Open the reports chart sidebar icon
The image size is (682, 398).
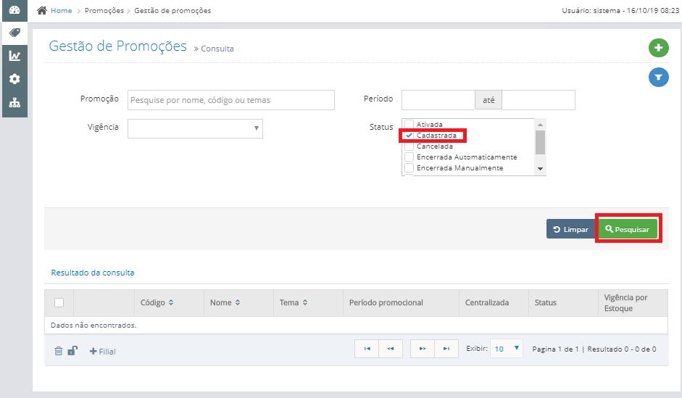click(14, 56)
